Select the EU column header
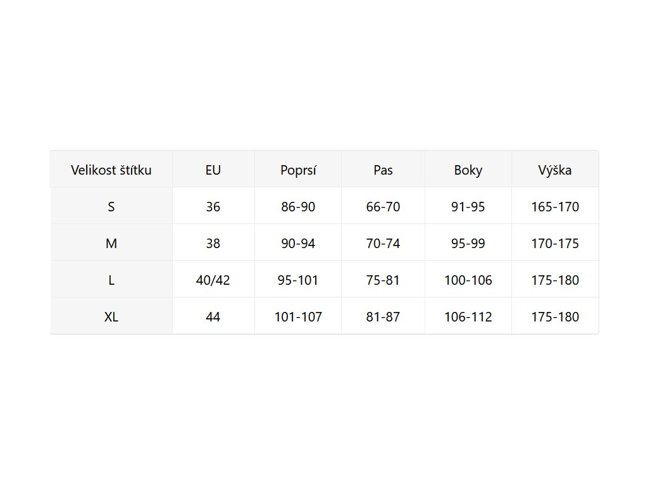 coord(213,170)
